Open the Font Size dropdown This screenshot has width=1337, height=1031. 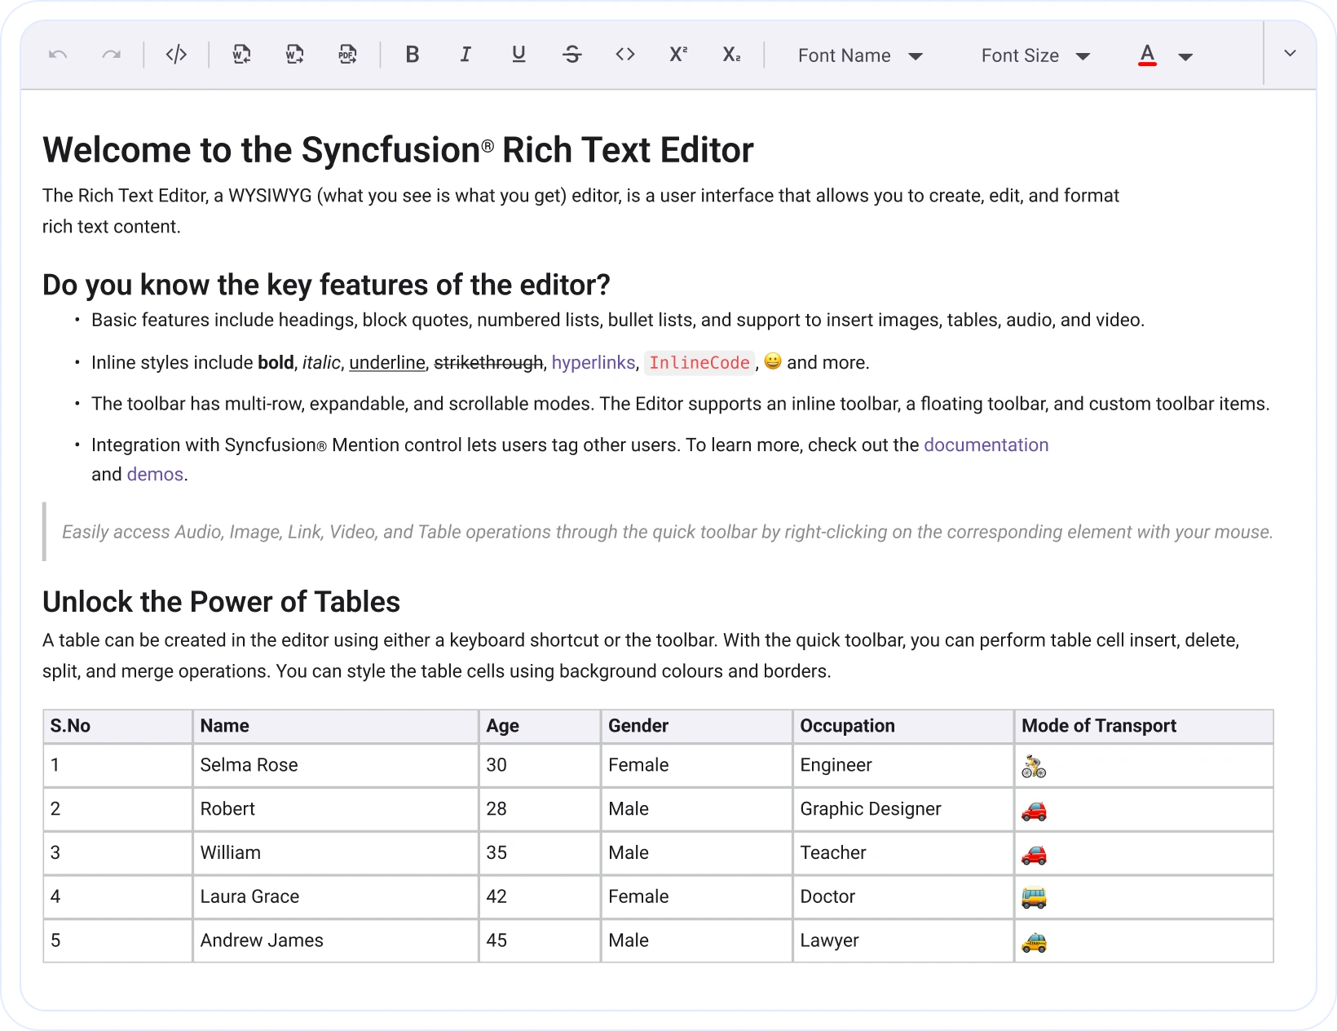1036,55
